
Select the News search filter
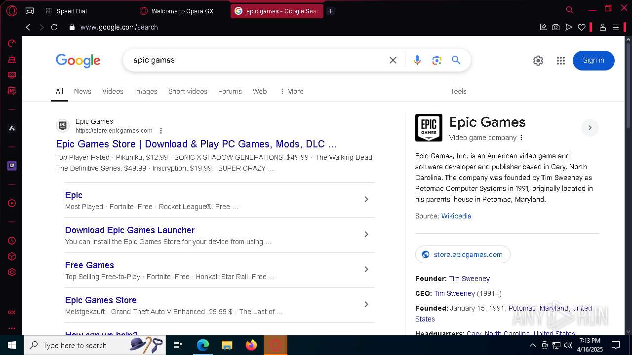coord(82,91)
